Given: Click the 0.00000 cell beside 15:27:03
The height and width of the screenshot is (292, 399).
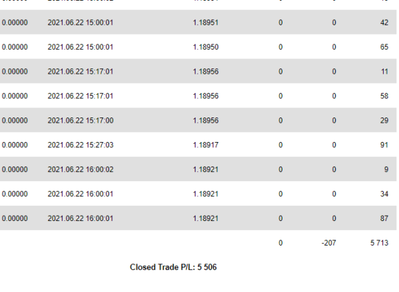Looking at the screenshot, I should pos(15,145).
